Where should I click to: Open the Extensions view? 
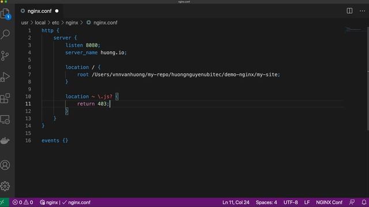click(5, 98)
